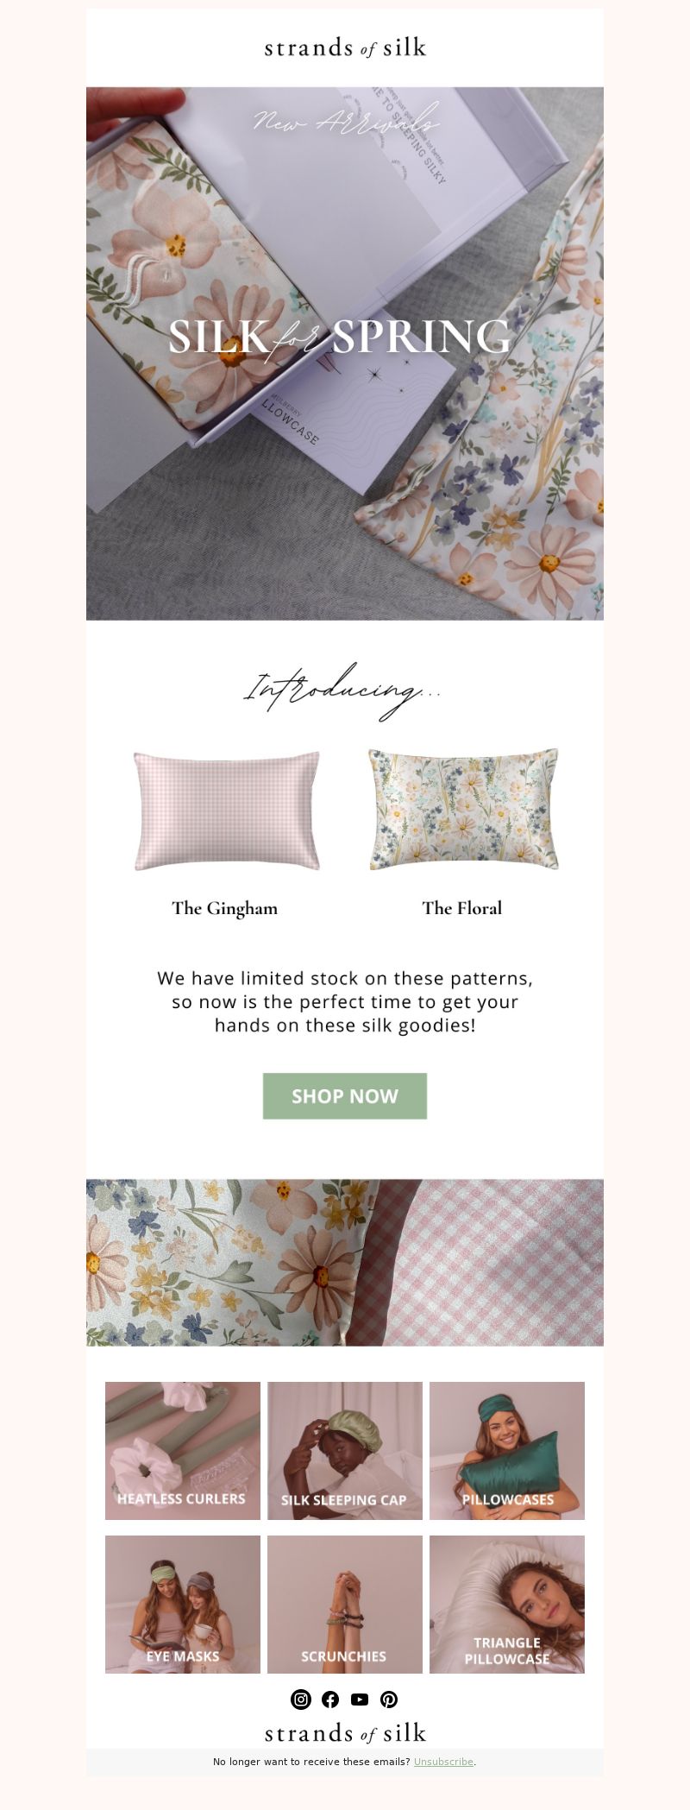Click the strands of silk header logo

point(345,47)
